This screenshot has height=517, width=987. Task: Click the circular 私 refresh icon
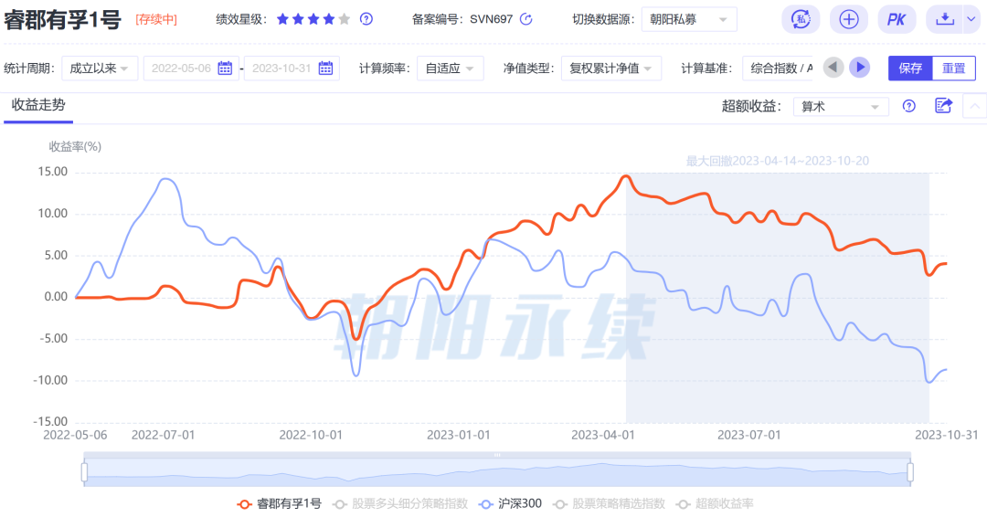(800, 19)
